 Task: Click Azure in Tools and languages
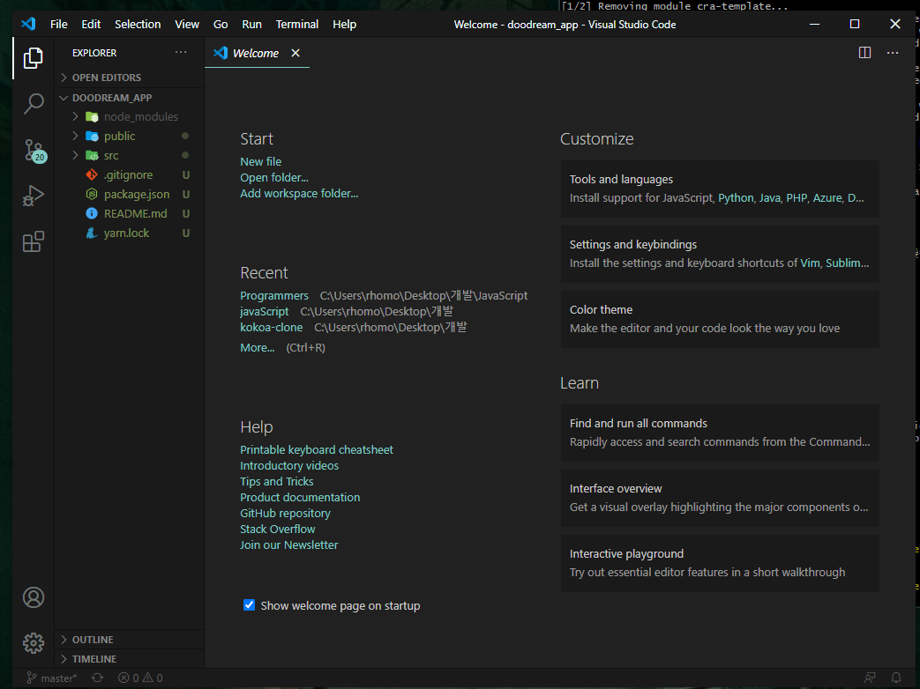[827, 198]
